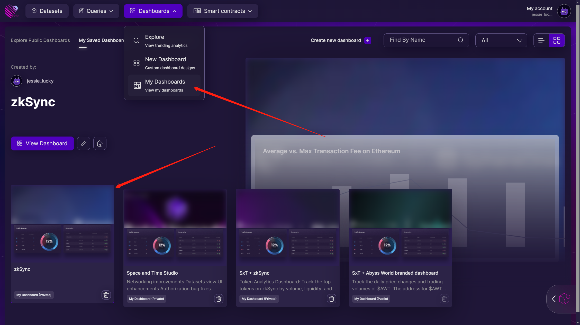Delete the zkSync dashboard card
The image size is (580, 325).
(x=106, y=295)
